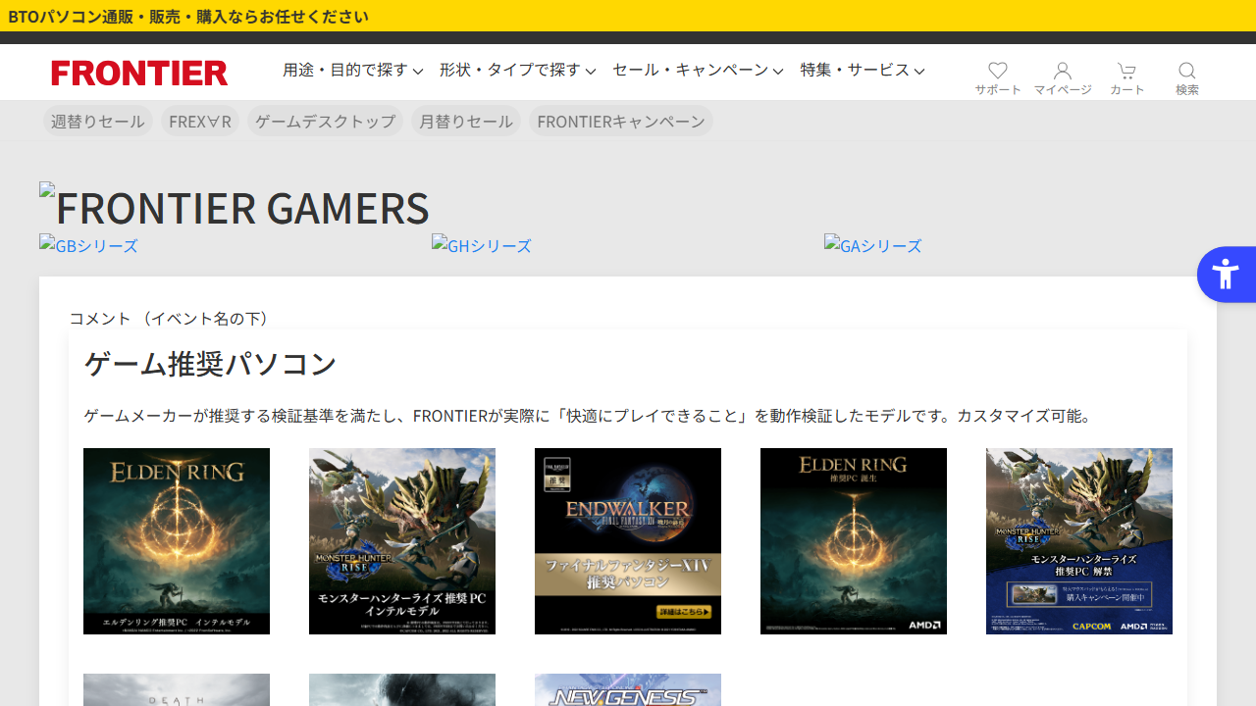Click the ゲーム推奨パソコン heading

point(211,363)
